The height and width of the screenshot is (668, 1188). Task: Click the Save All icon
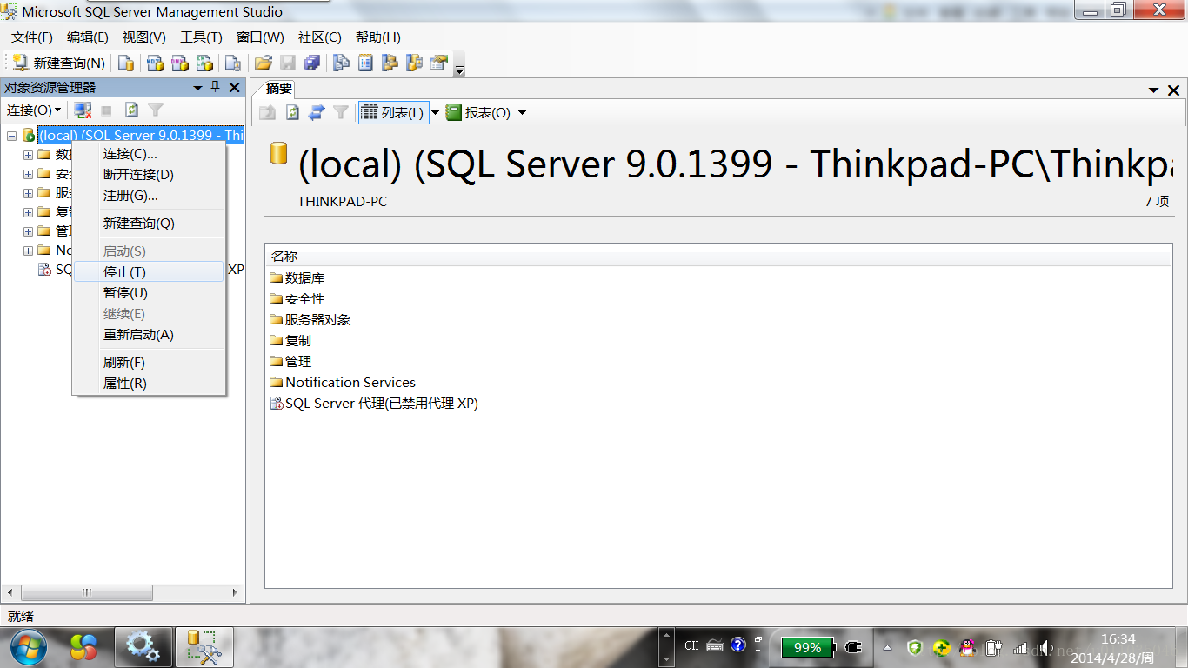pos(312,63)
